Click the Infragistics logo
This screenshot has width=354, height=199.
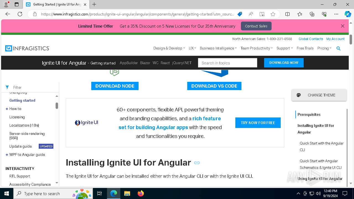coord(27,48)
